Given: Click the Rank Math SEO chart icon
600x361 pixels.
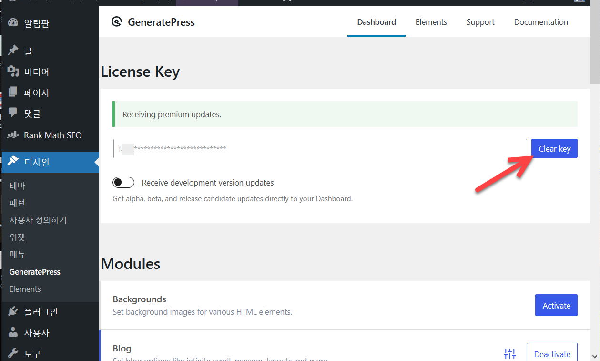Looking at the screenshot, I should coord(13,135).
